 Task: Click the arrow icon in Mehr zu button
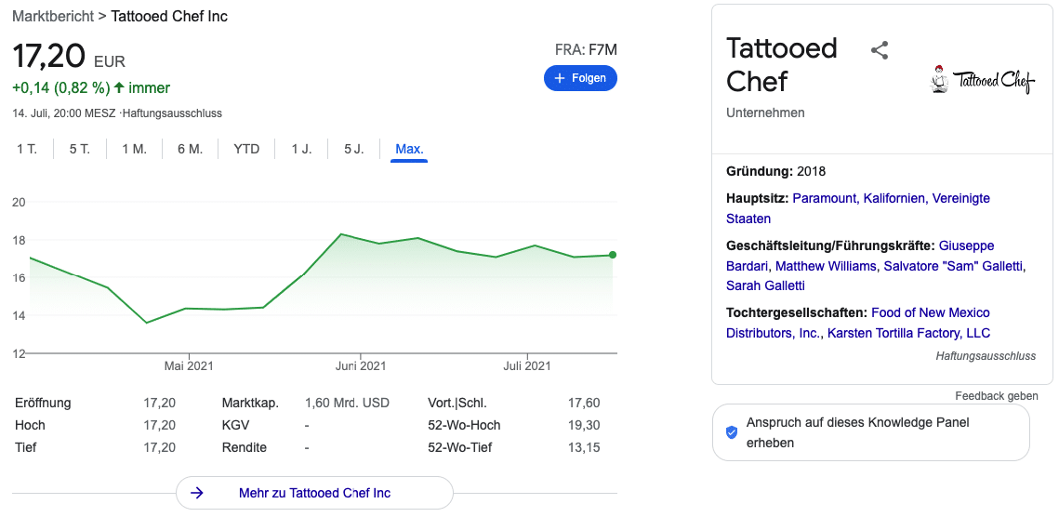(196, 493)
